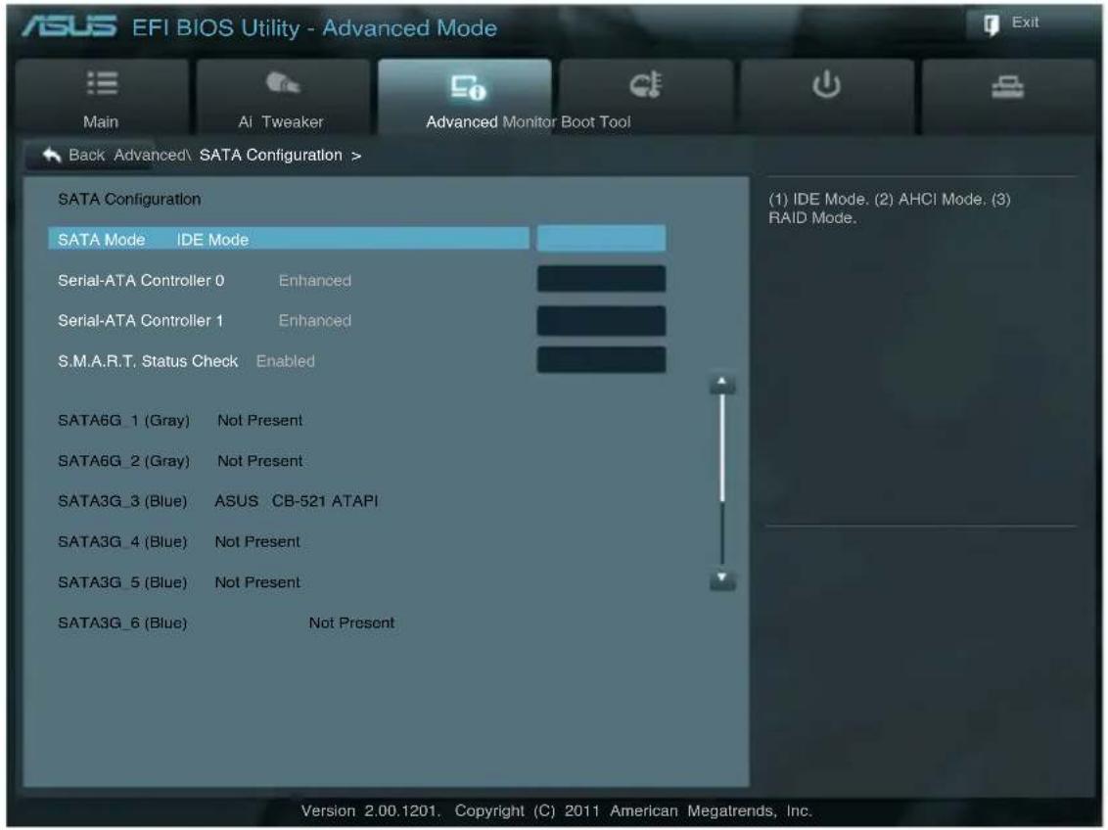Select Serial-ATA Controller 0 label
Screen dimensions: 1108x830
pyautogui.click(x=141, y=281)
